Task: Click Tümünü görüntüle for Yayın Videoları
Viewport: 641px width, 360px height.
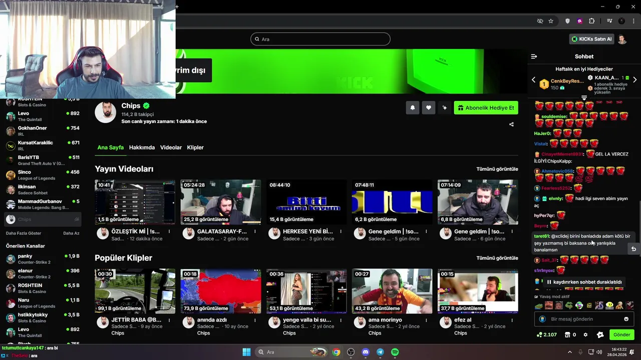Action: 497,169
